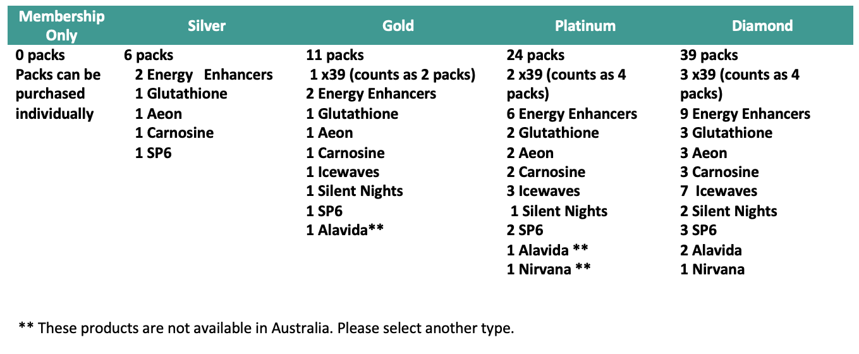Image resolution: width=859 pixels, height=354 pixels.
Task: Click "1 x39 (counts as 2 packs)"
Action: pos(392,75)
